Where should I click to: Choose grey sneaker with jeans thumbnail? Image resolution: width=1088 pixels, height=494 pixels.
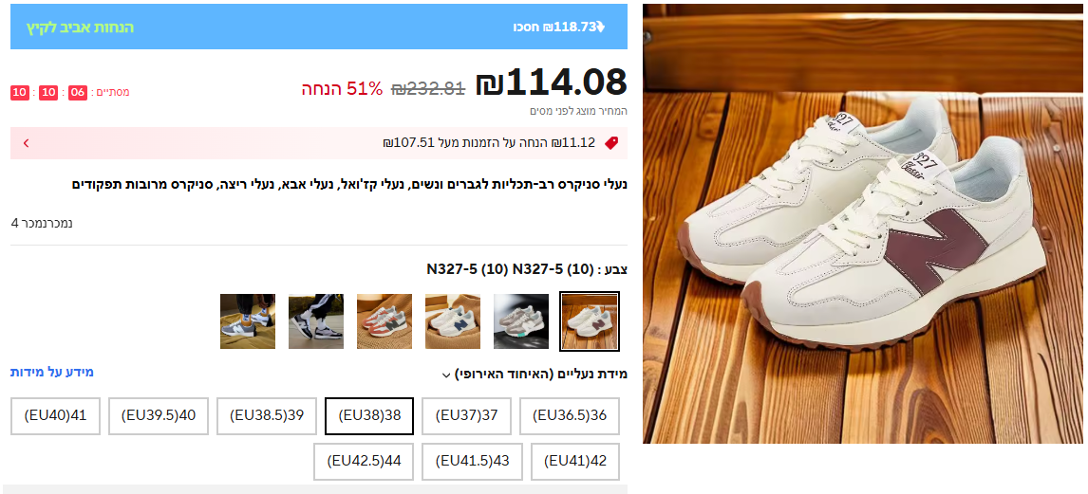pos(248,321)
